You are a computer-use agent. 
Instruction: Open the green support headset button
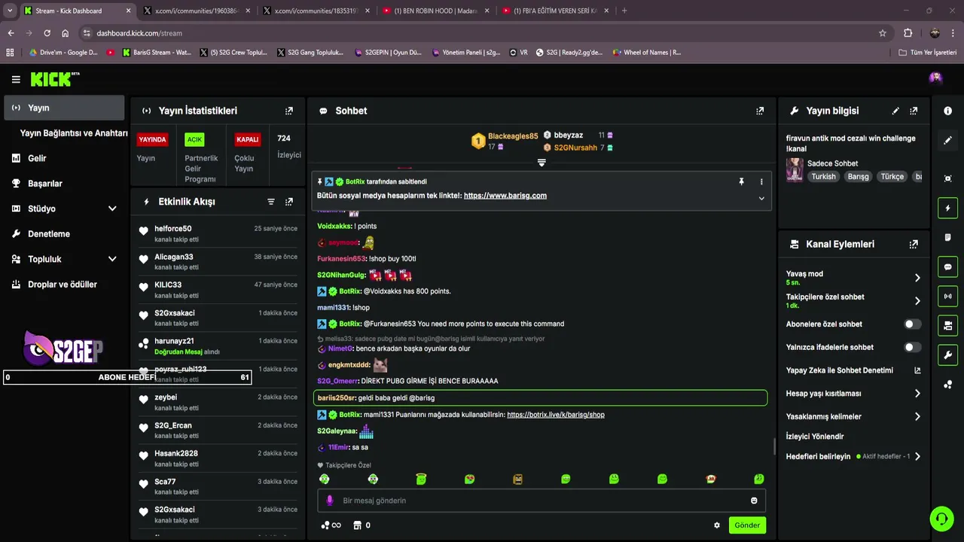click(x=941, y=518)
